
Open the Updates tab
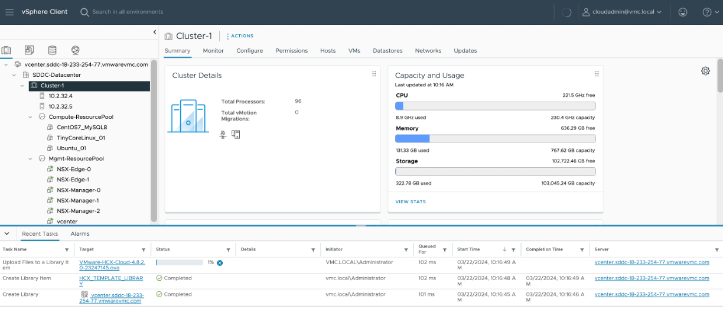point(465,51)
